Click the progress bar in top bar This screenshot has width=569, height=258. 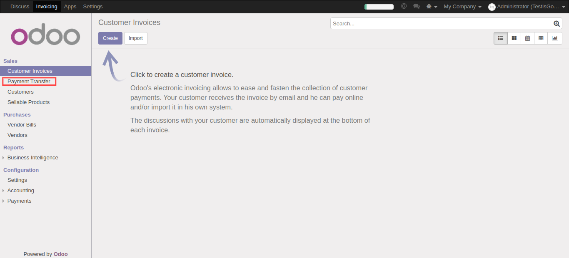(x=379, y=7)
